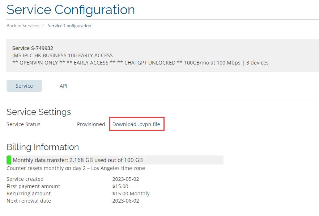The width and height of the screenshot is (319, 216).
Task: Click the First payment amount label
Action: [33, 186]
